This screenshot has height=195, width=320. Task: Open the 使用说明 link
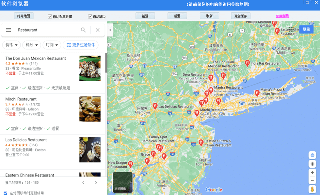point(282,16)
